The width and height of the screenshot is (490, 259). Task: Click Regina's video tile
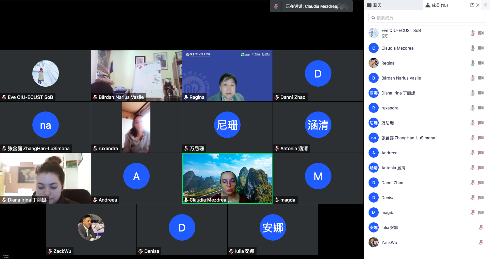pos(227,75)
